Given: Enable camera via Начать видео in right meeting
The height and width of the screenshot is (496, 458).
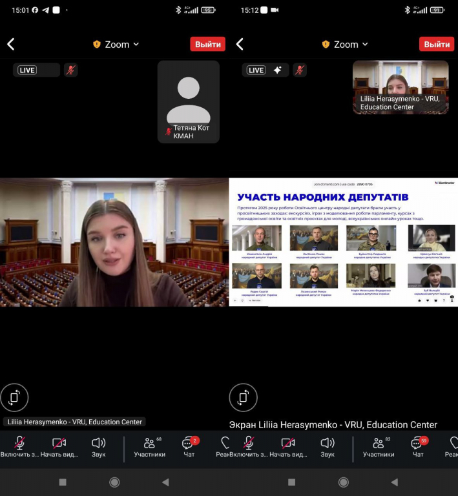Looking at the screenshot, I should click(288, 446).
